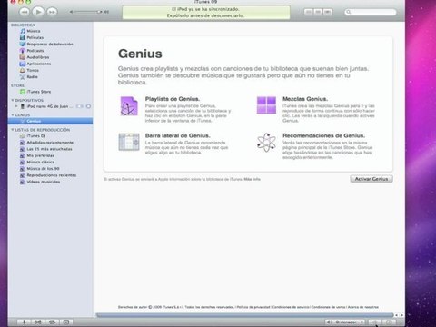
Task: Click the search field
Action: (371, 12)
